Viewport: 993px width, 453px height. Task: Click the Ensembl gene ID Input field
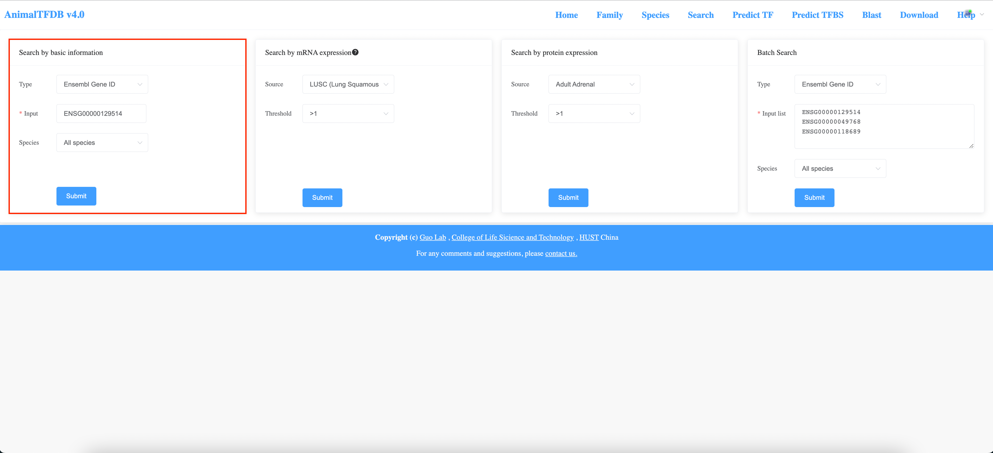click(x=101, y=114)
